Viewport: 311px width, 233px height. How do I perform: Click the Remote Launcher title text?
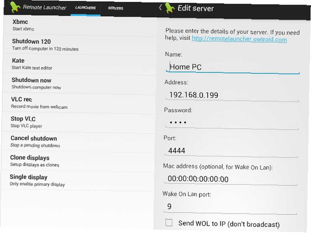point(44,7)
